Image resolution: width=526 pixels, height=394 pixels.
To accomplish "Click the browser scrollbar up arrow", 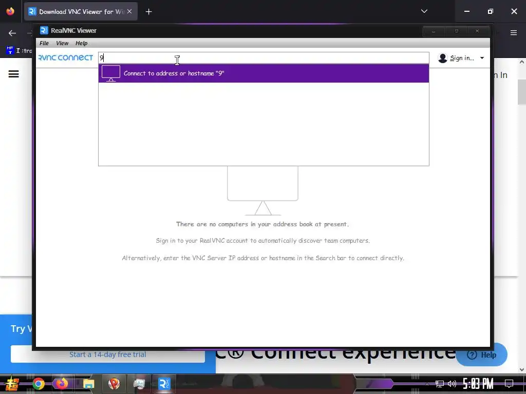I will (522, 62).
